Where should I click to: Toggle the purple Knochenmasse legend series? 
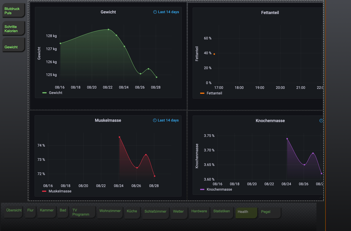216,189
